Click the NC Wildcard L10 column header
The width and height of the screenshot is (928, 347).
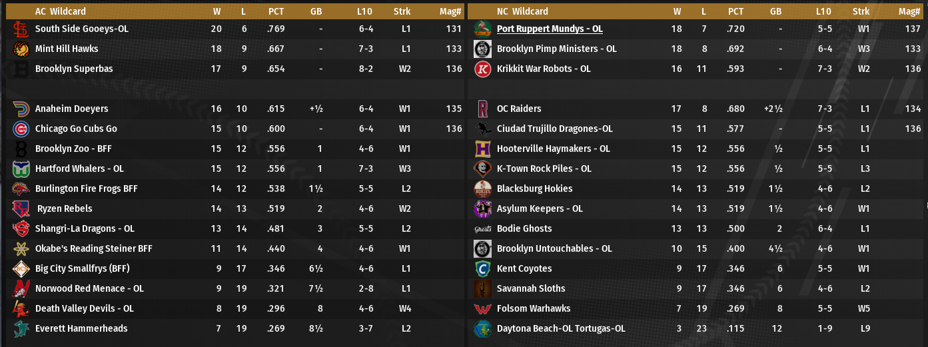[x=823, y=11]
